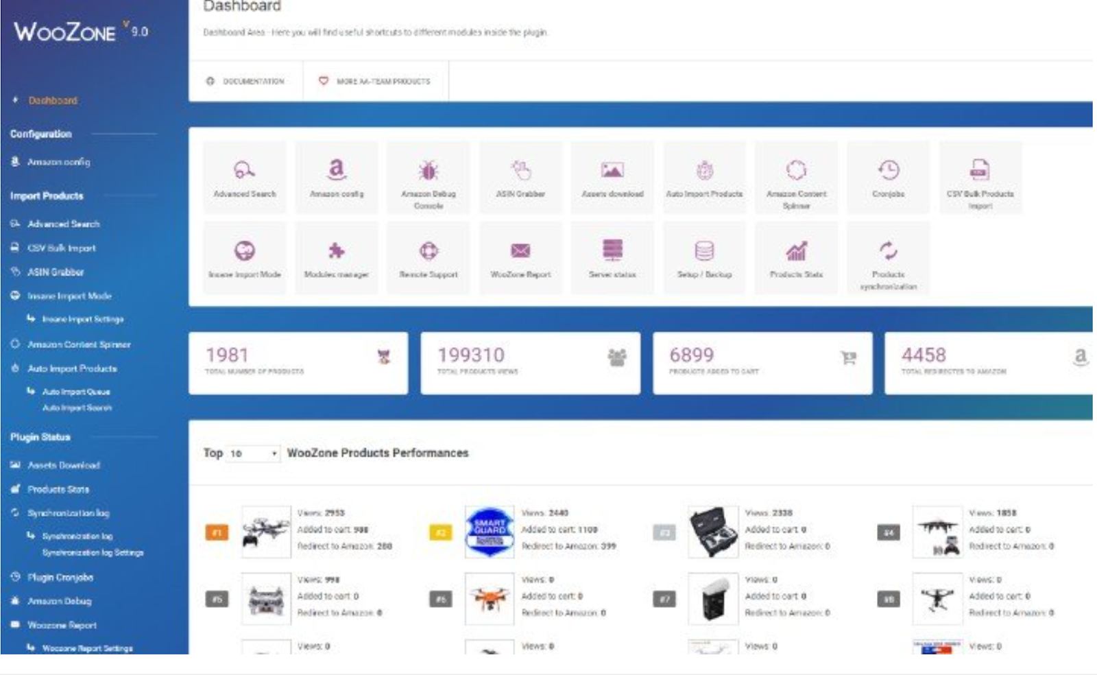Click the added to cart icon

tap(849, 357)
